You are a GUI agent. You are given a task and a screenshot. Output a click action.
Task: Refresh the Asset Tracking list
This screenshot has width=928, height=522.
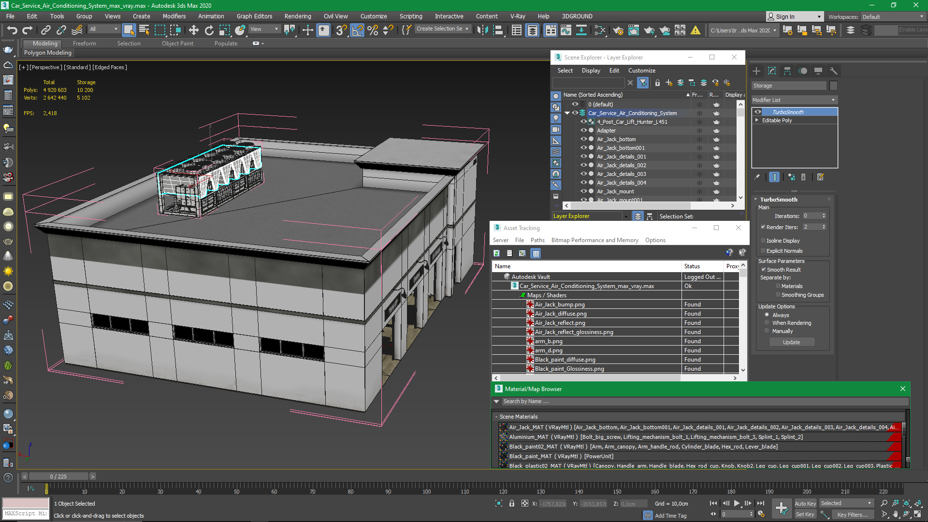coord(496,253)
